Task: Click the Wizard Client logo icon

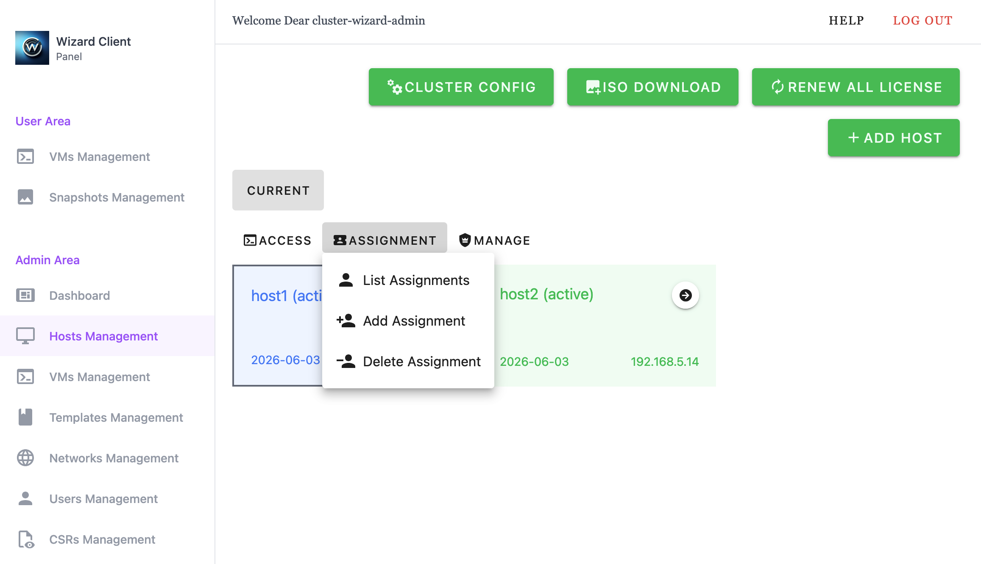Action: (32, 48)
